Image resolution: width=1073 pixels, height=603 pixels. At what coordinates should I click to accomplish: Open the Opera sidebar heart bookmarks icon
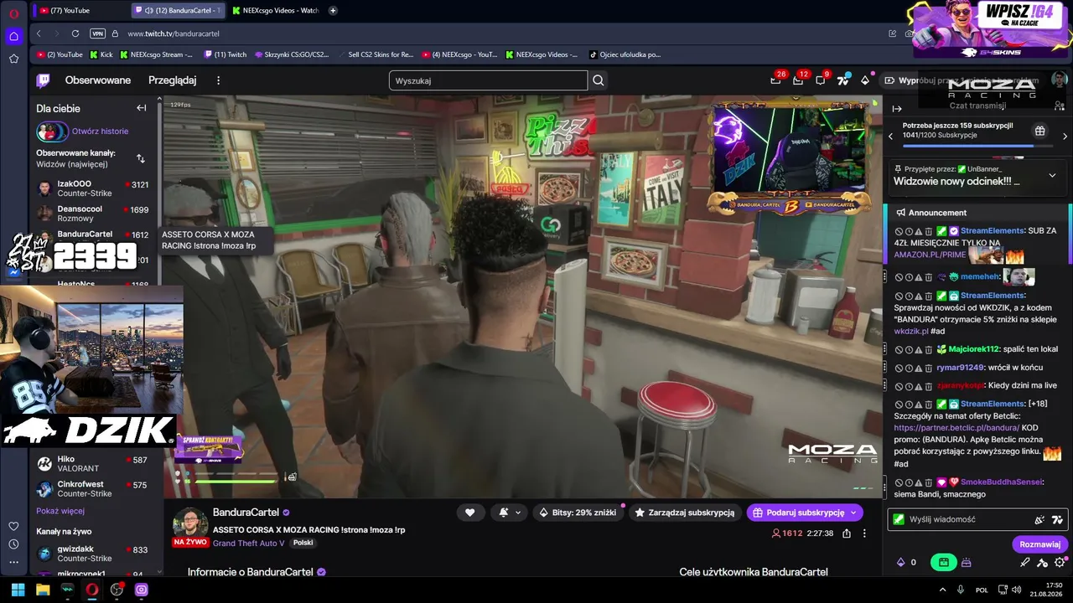13,526
